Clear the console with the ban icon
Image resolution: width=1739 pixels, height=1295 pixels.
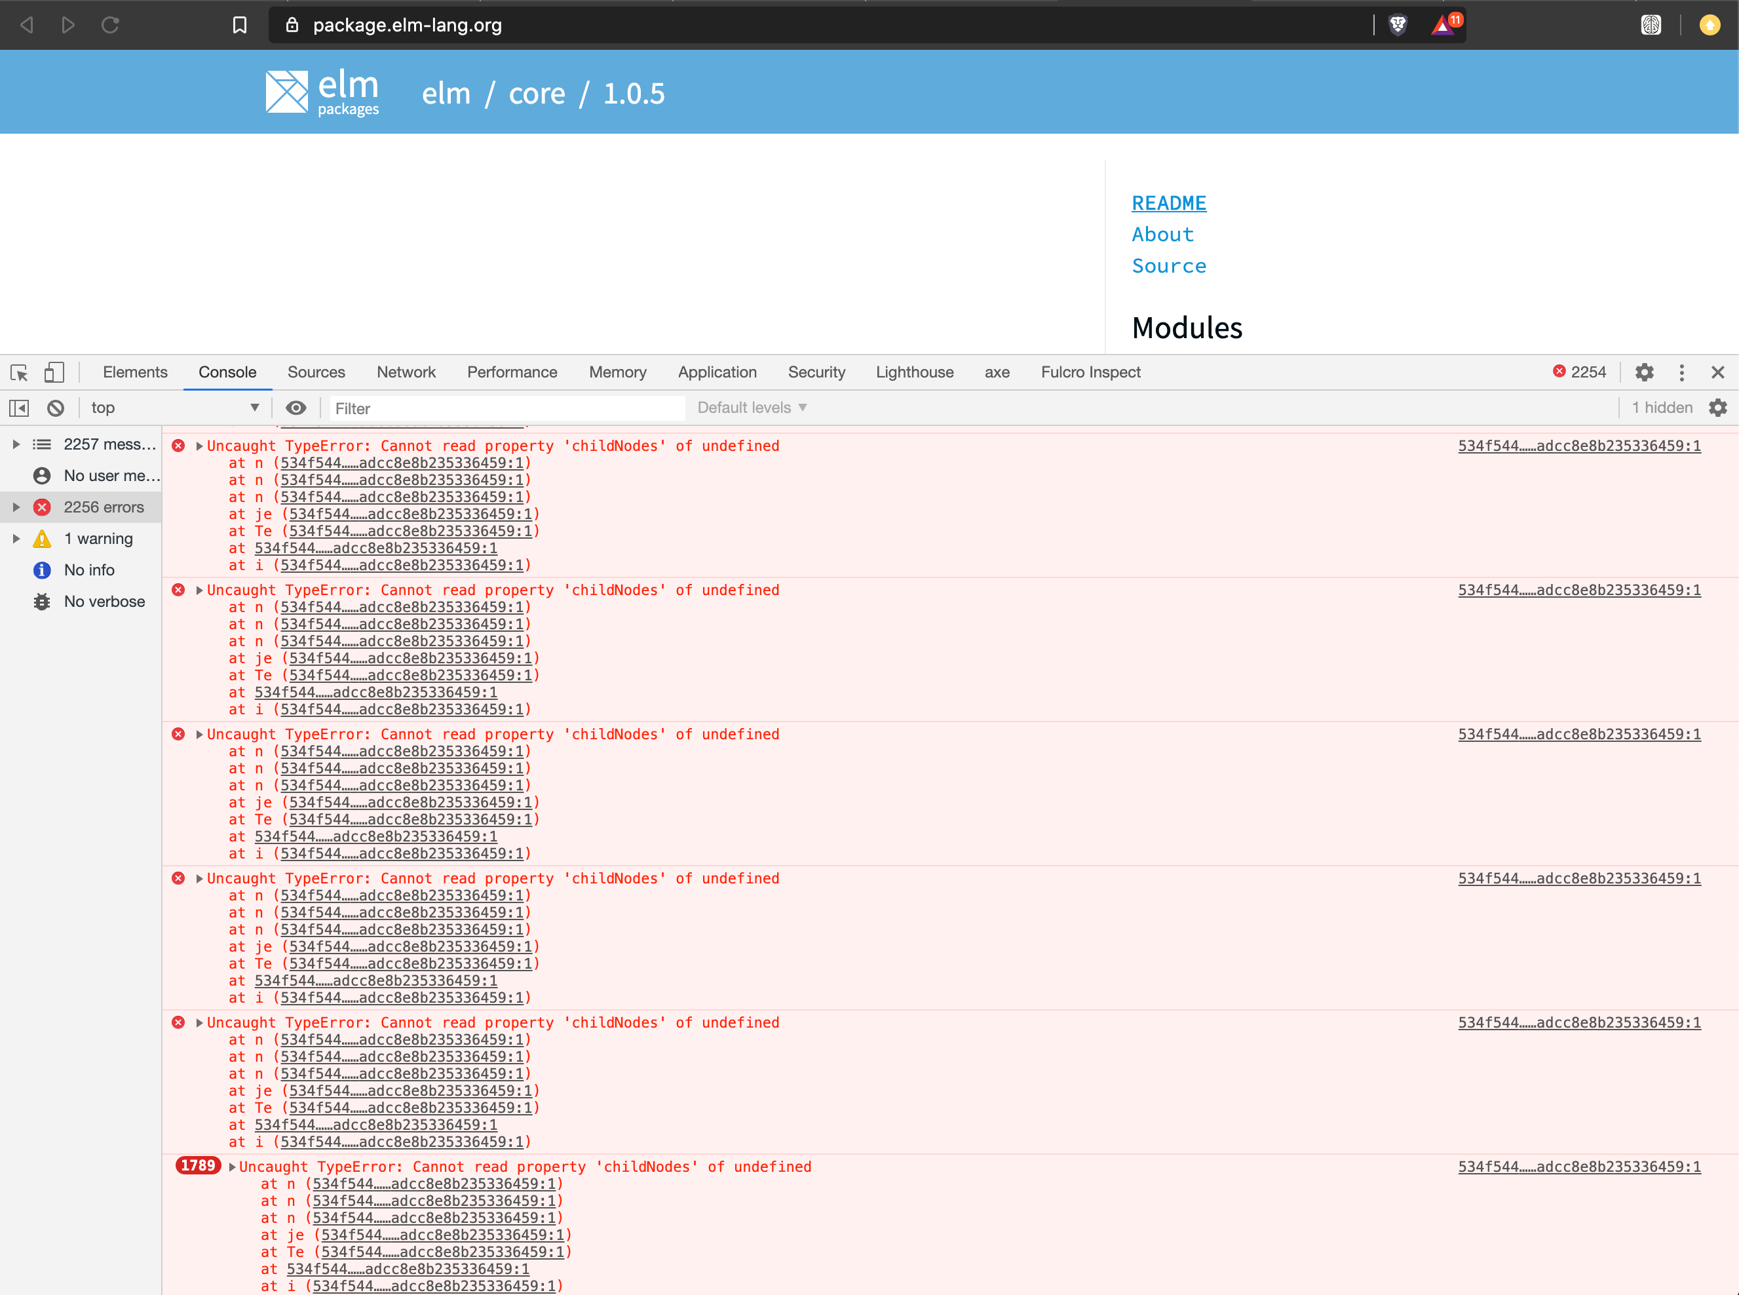click(x=56, y=408)
